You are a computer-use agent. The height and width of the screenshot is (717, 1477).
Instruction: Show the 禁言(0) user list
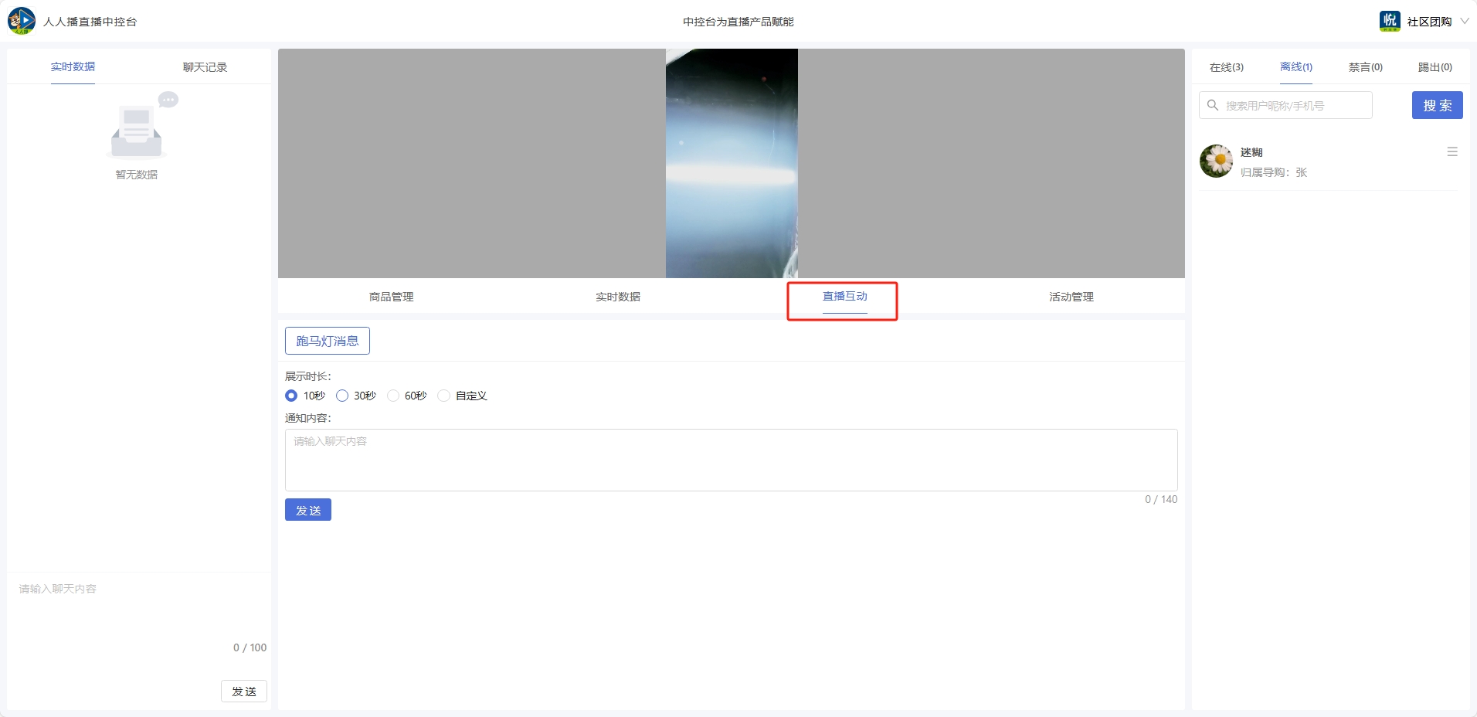1366,67
